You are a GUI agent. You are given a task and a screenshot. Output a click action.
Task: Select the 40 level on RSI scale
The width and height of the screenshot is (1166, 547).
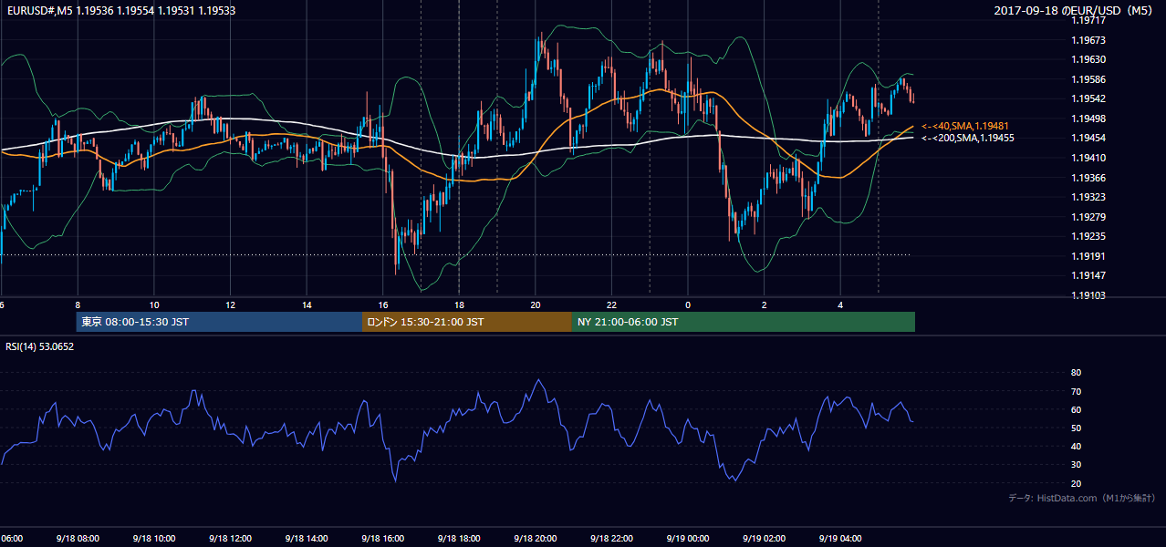click(x=1076, y=446)
